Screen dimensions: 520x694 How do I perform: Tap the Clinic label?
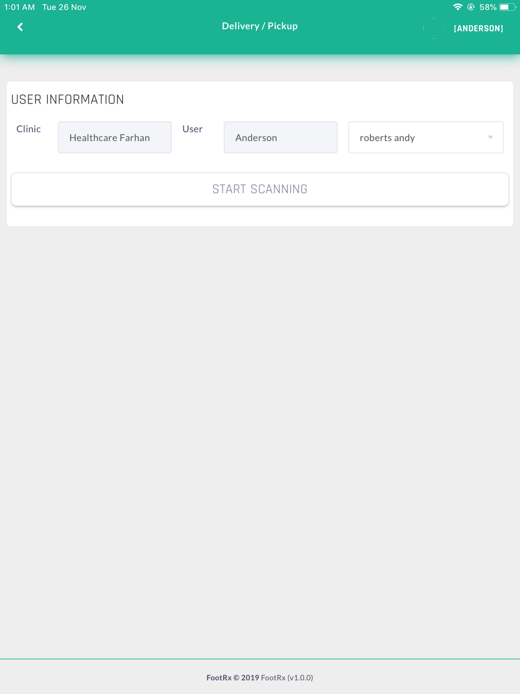pyautogui.click(x=29, y=129)
